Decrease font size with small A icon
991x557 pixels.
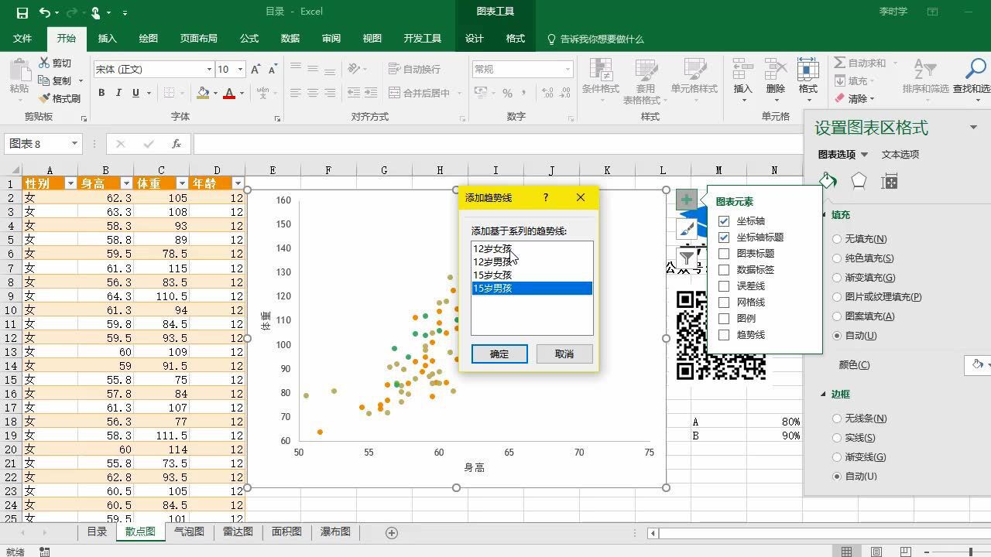point(273,70)
